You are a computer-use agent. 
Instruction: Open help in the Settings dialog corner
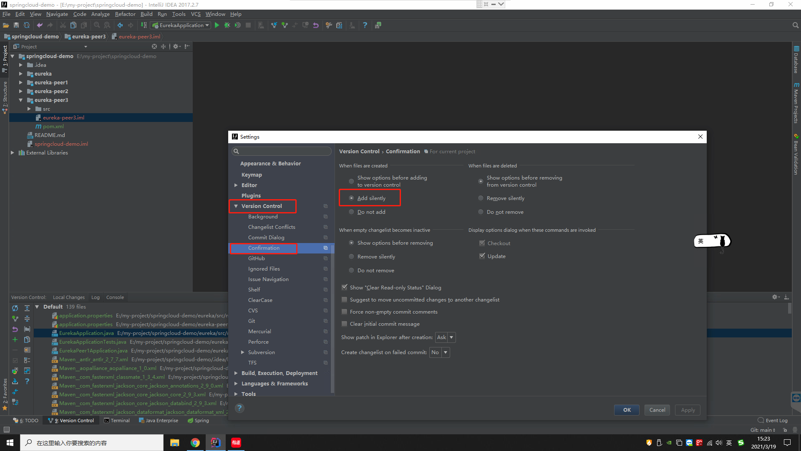click(239, 408)
